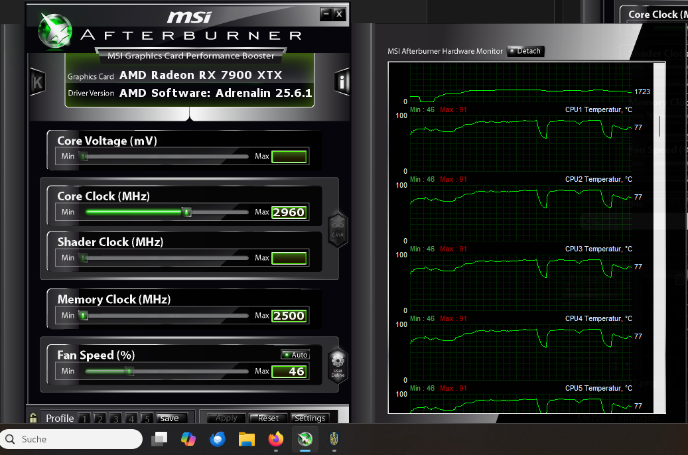
Task: Open Firefox from the taskbar
Action: (276, 439)
